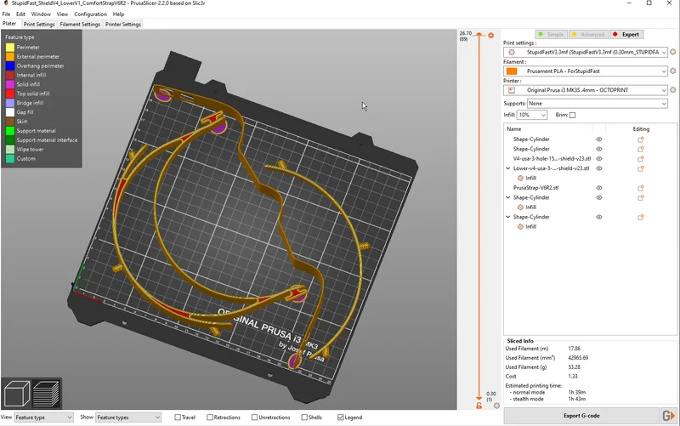Select the layers preview view icon
The height and width of the screenshot is (426, 680).
point(46,393)
